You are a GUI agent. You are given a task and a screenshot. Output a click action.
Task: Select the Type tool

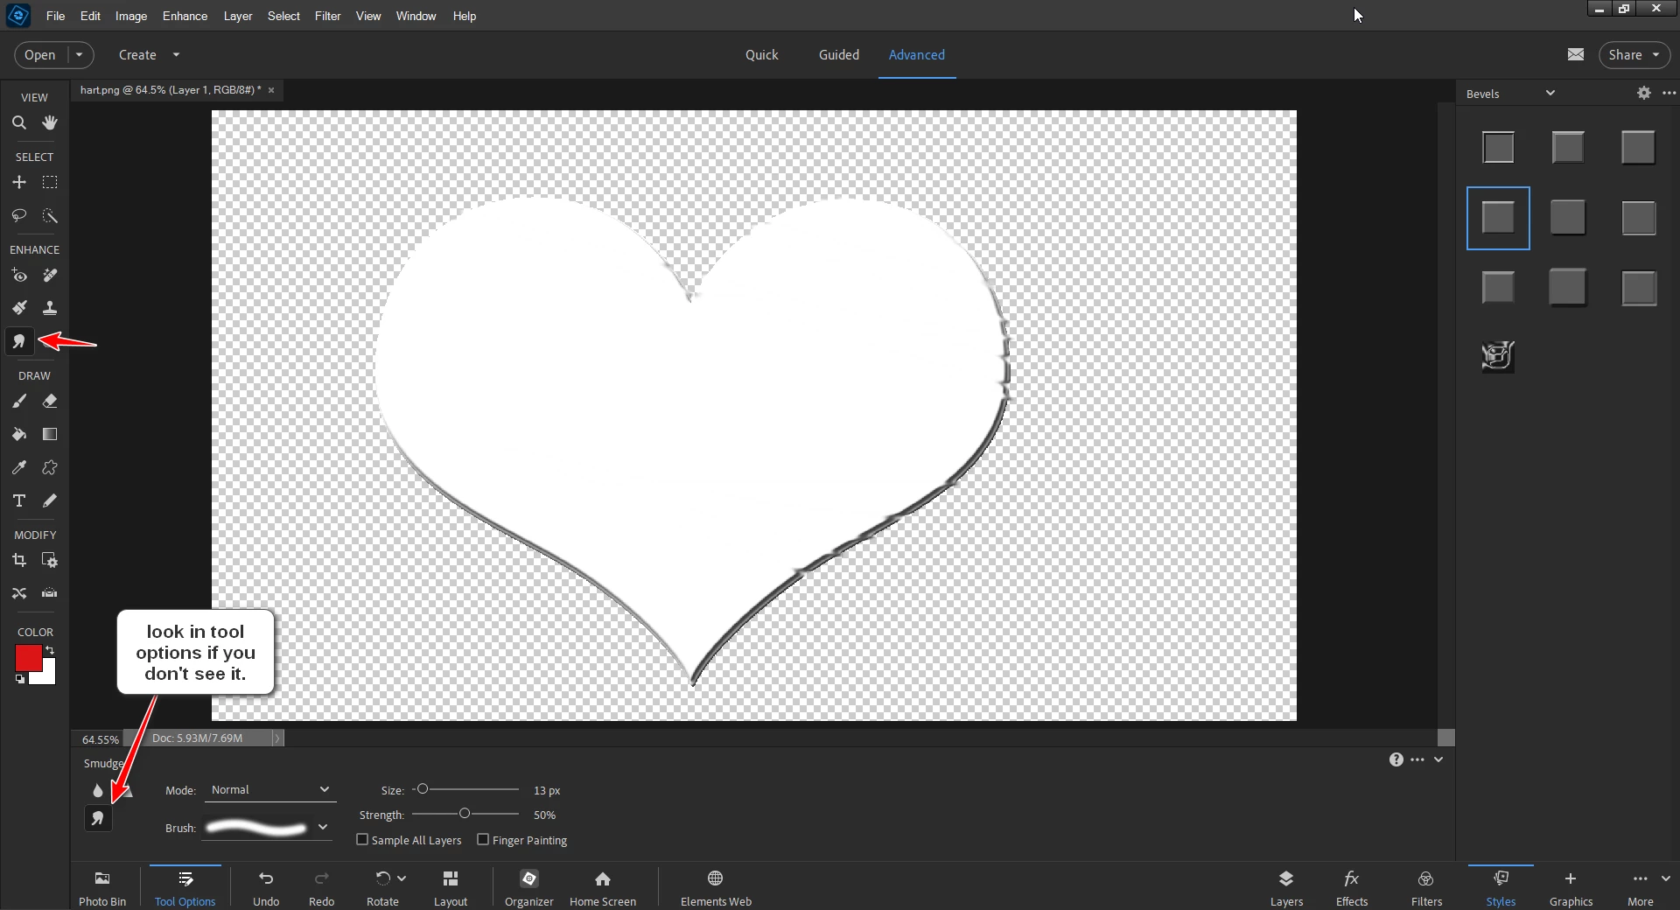[19, 500]
